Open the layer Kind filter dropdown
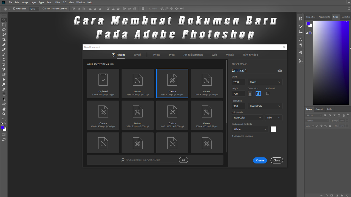The width and height of the screenshot is (351, 197). [x=314, y=115]
